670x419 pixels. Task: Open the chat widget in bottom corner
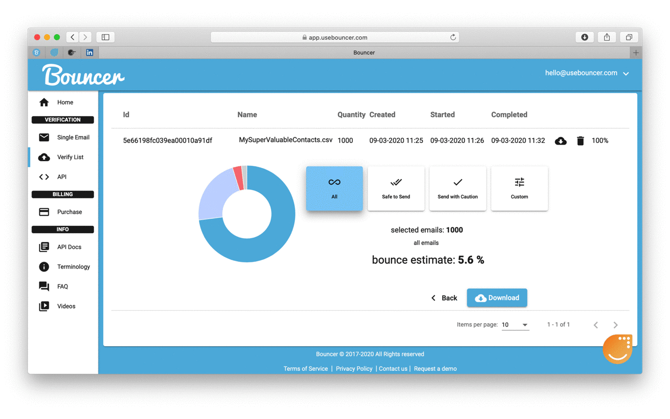(618, 349)
